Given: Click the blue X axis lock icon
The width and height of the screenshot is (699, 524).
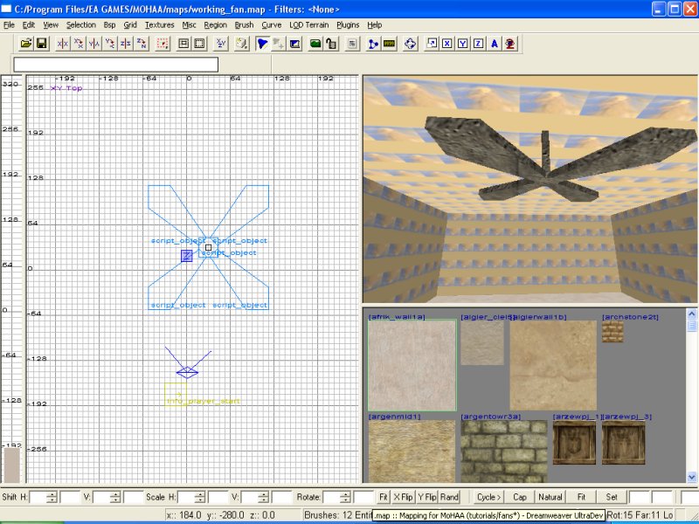Looking at the screenshot, I should pyautogui.click(x=446, y=43).
